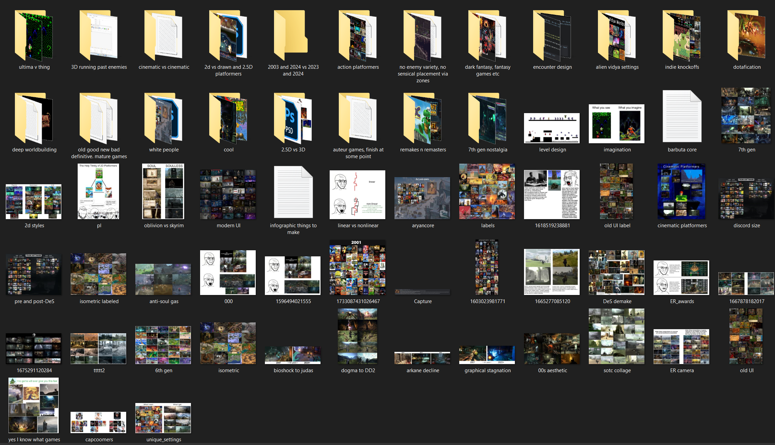The image size is (775, 445).
Task: Click the 'aryancore' image thumbnail
Action: pyautogui.click(x=422, y=198)
